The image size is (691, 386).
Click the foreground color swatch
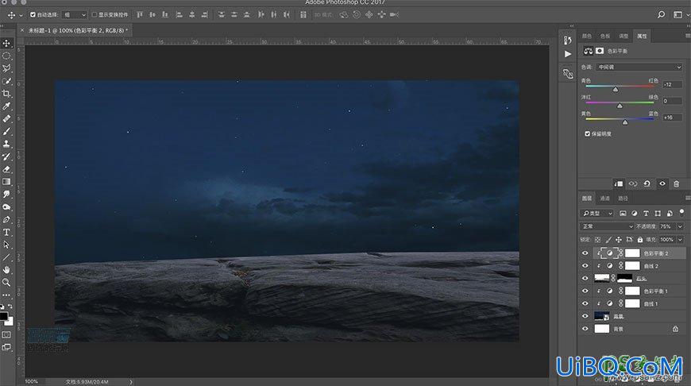[x=3, y=316]
